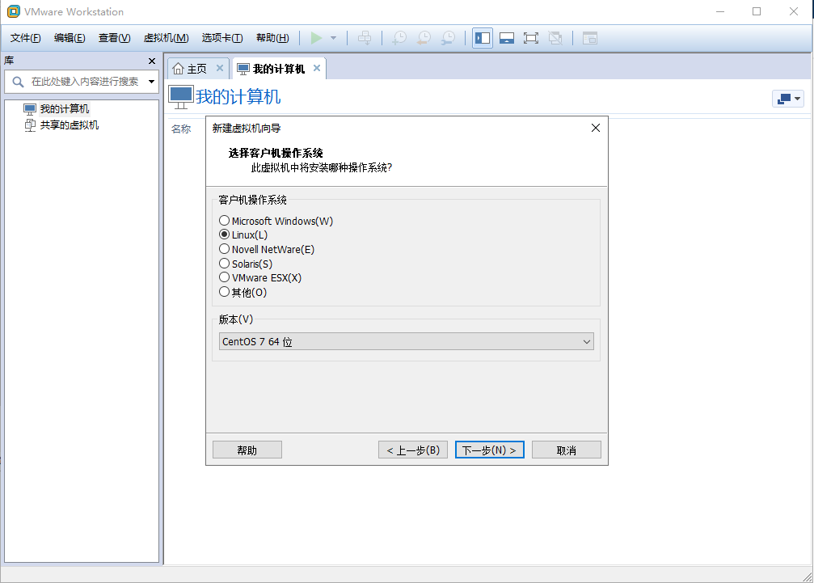This screenshot has width=814, height=583.
Task: Click the 帮助 button in the wizard
Action: tap(247, 450)
